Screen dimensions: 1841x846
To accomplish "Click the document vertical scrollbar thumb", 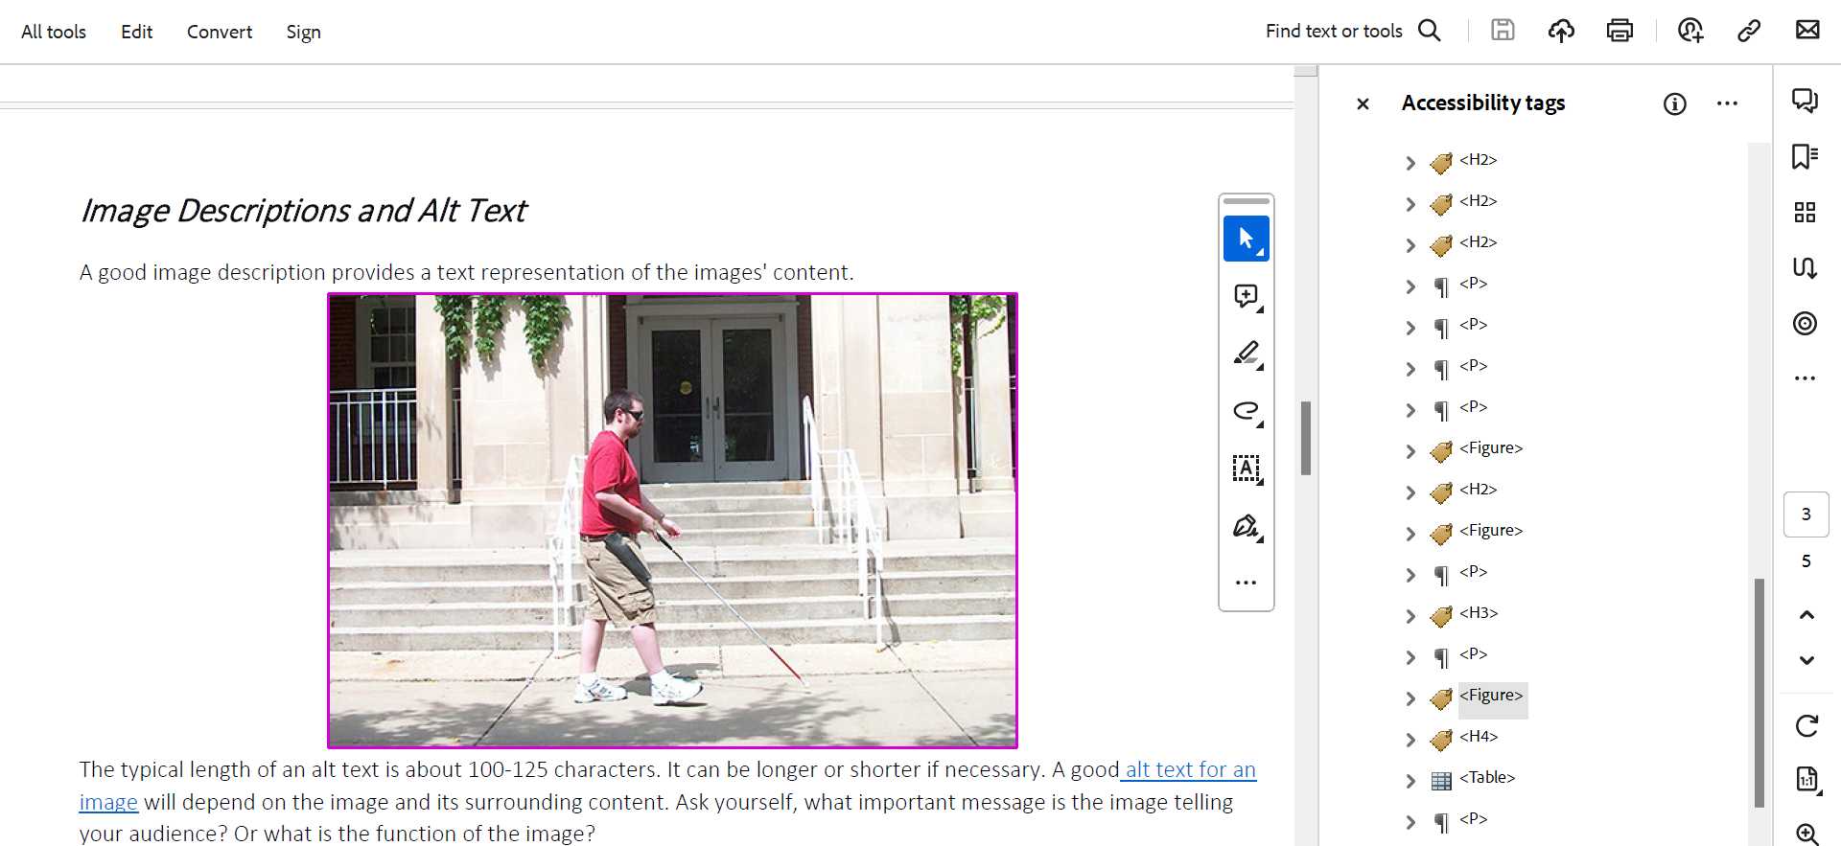I will pos(1305,438).
